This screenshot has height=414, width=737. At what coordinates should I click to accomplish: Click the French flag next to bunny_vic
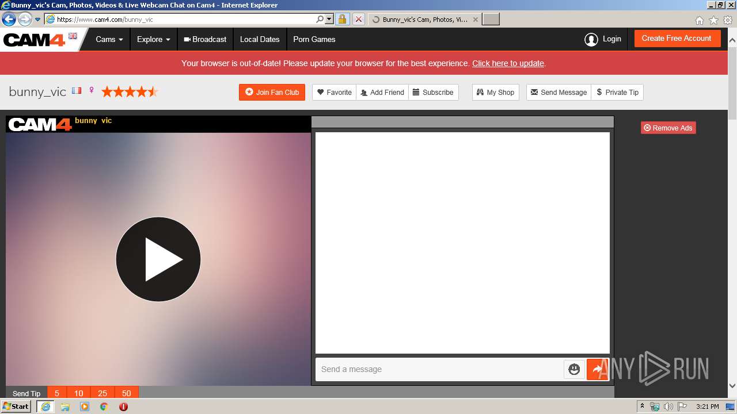click(x=77, y=91)
